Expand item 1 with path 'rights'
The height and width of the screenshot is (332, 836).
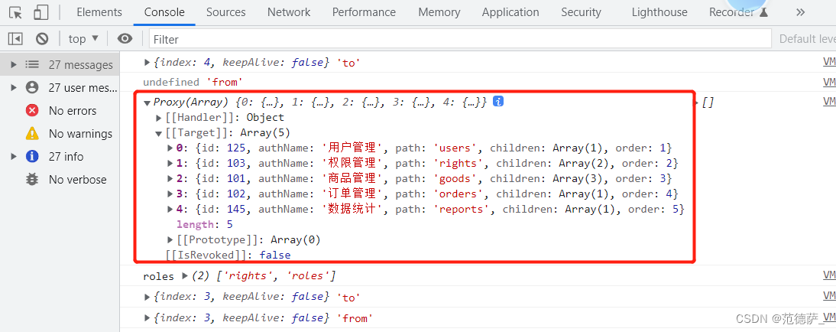[x=170, y=164]
